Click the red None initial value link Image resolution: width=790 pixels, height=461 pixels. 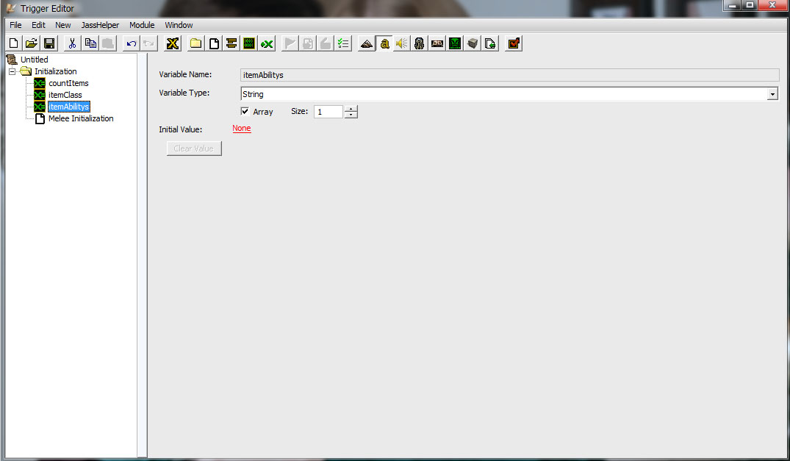(241, 129)
